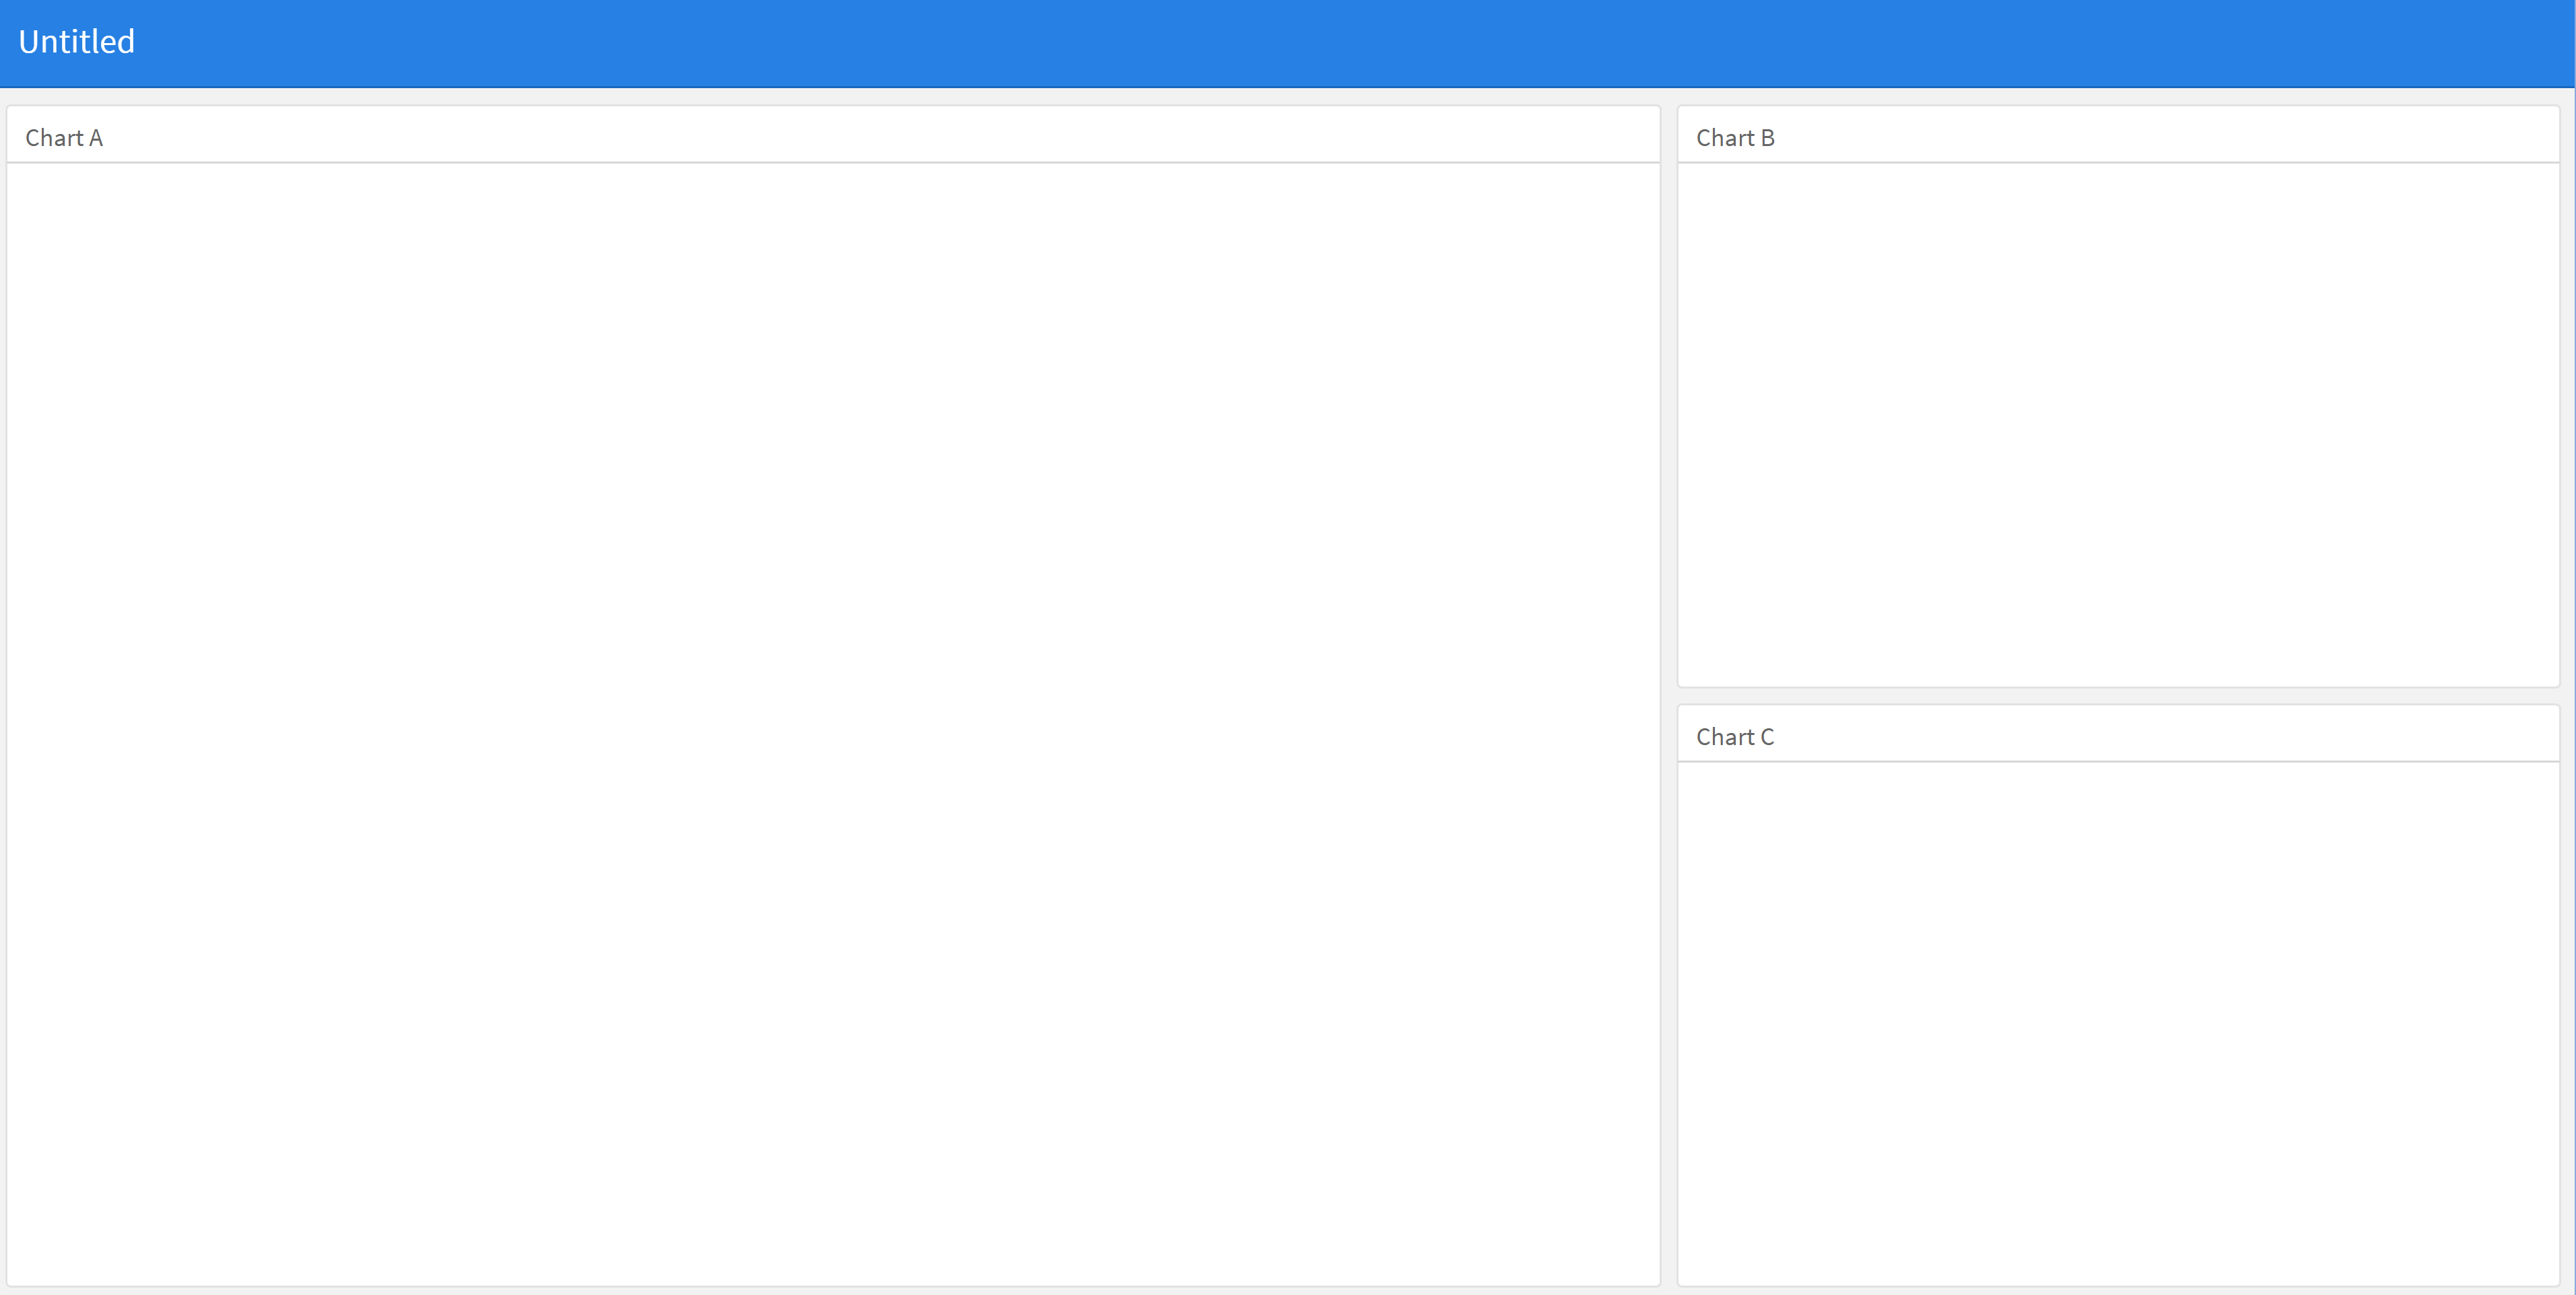Click the "Chart A" panel title
Screen dimensions: 2576x1295
(64, 138)
